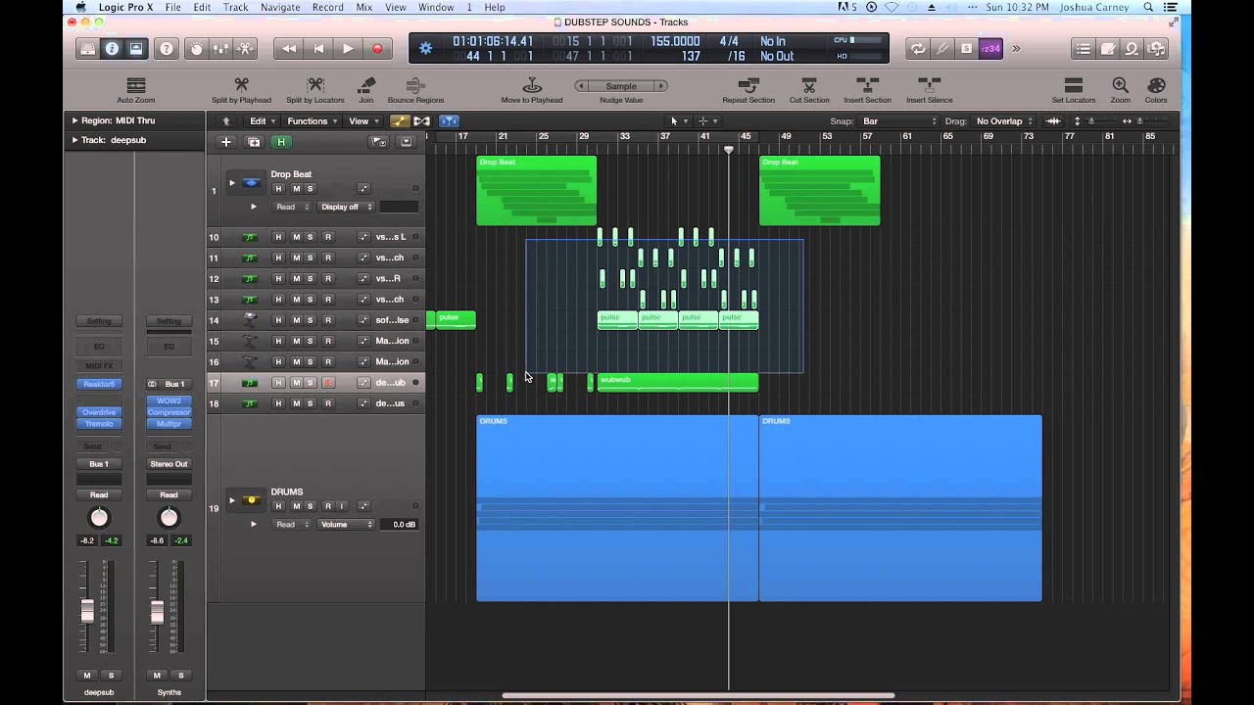This screenshot has width=1254, height=705.
Task: Disable record on track 17
Action: point(328,383)
